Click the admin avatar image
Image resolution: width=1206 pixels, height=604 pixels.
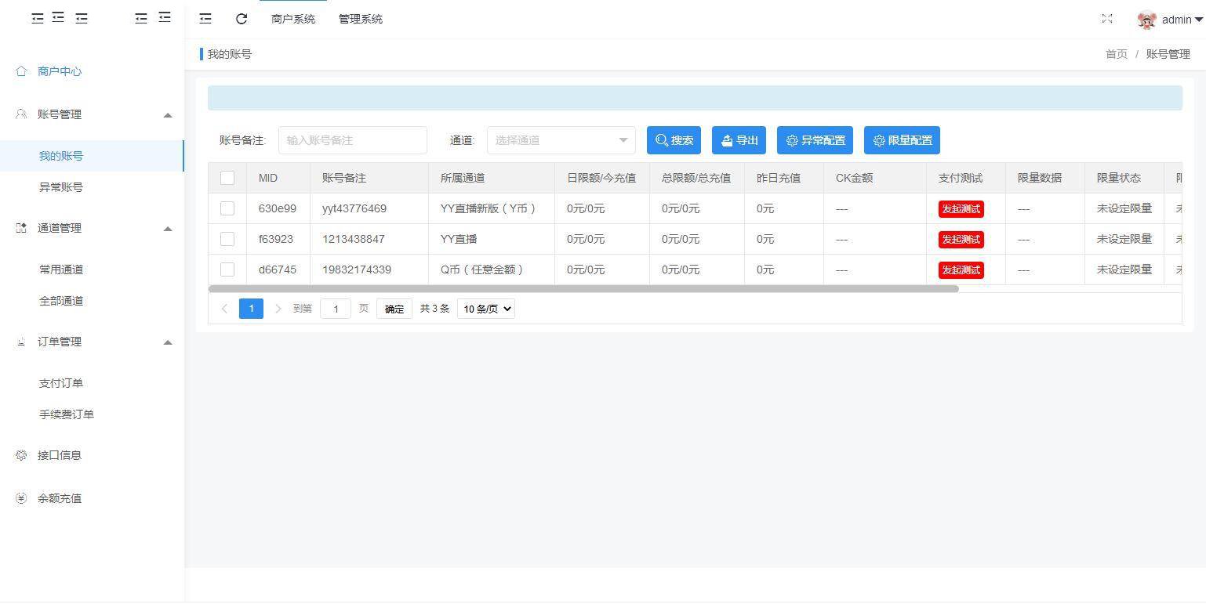click(1146, 20)
